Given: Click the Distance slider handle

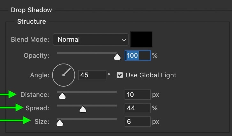Looking at the screenshot, I should click(62, 96).
